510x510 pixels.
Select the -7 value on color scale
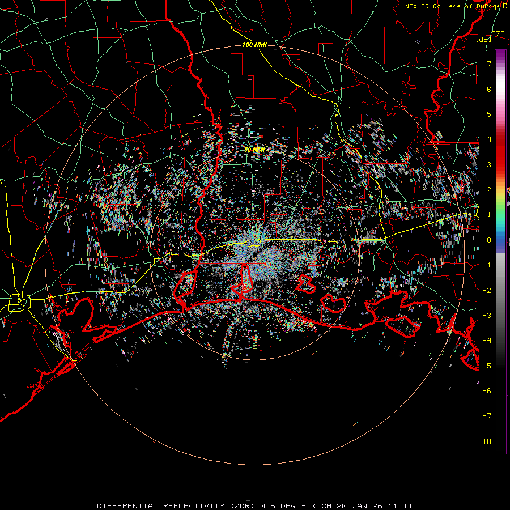(487, 416)
